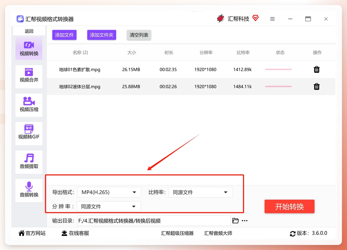Open the 音频提取 sidebar tool

click(29, 162)
